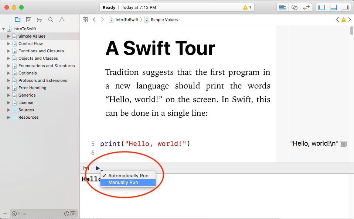Expand the Sources folder
This screenshot has width=354, height=219.
(8, 110)
